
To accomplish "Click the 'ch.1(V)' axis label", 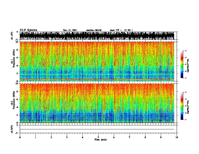I will tap(12, 36).
